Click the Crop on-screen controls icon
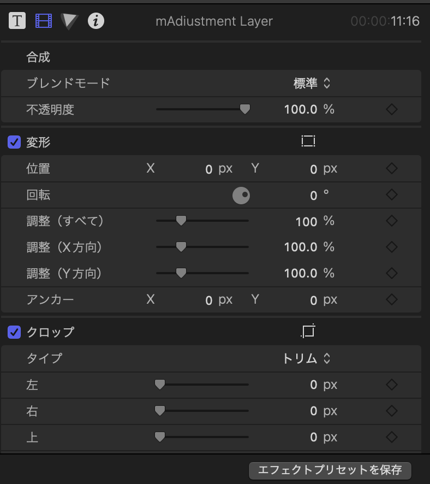Screen dimensions: 430x484 308,331
